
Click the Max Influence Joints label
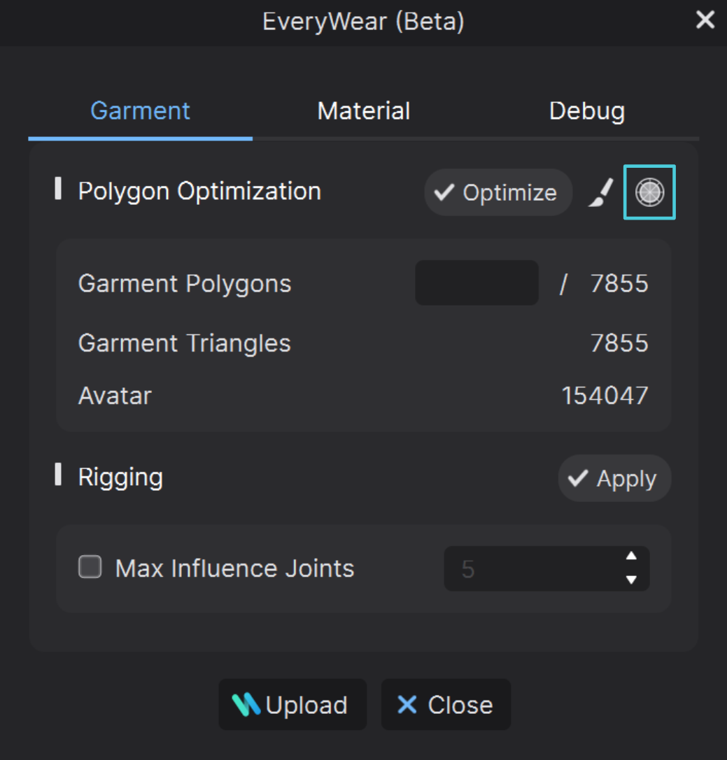pyautogui.click(x=234, y=568)
